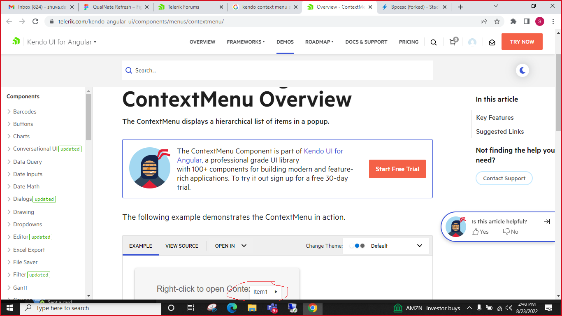Go back with browser back arrow
This screenshot has height=316, width=562.
pos(10,21)
